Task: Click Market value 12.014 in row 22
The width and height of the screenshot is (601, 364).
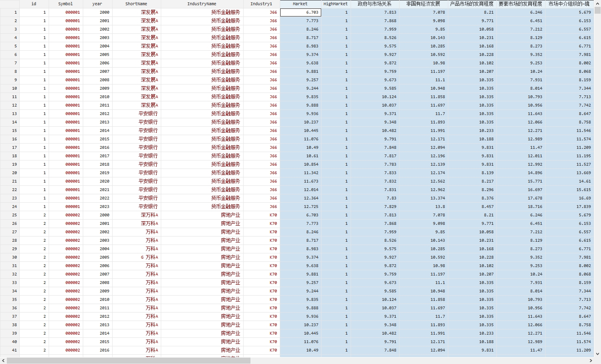Action: pyautogui.click(x=301, y=190)
